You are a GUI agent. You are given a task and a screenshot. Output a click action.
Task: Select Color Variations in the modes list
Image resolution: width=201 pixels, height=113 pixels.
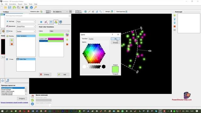coord(26,36)
